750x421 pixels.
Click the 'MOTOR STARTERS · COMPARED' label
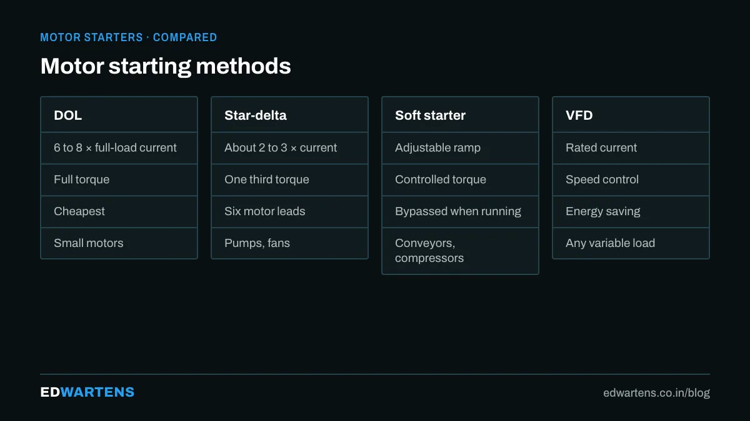[129, 37]
